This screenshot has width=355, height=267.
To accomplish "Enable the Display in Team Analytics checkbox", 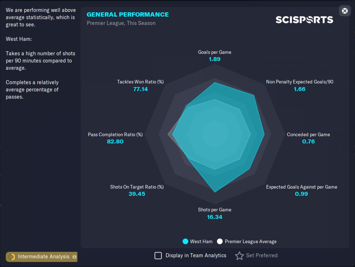I will click(x=158, y=256).
